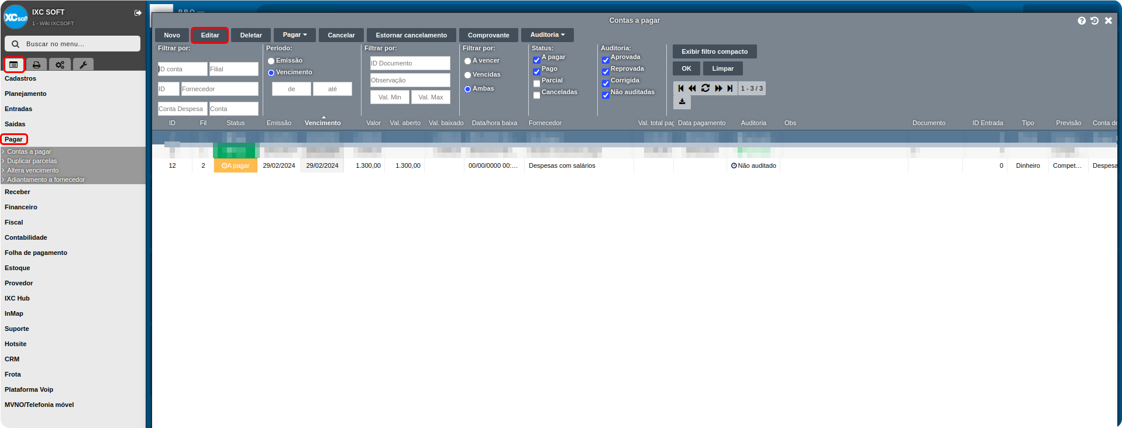
Task: Uncheck the Não auditadas checkbox
Action: click(605, 95)
